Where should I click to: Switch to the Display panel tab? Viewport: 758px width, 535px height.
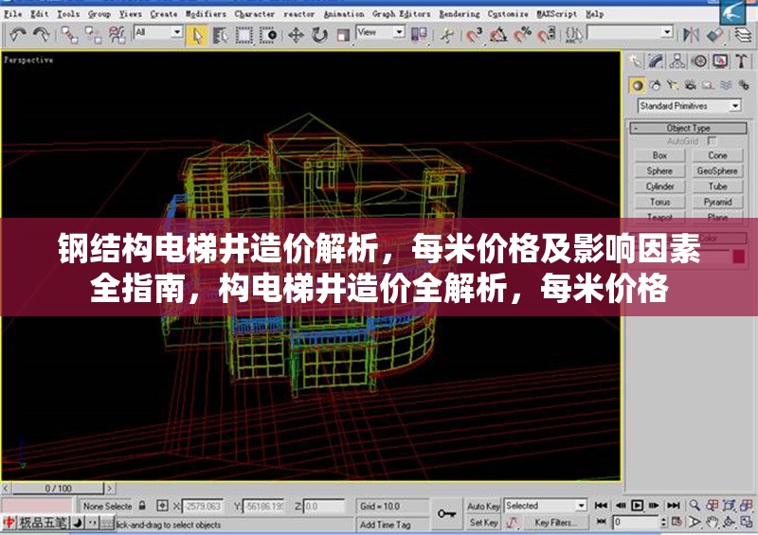point(720,61)
